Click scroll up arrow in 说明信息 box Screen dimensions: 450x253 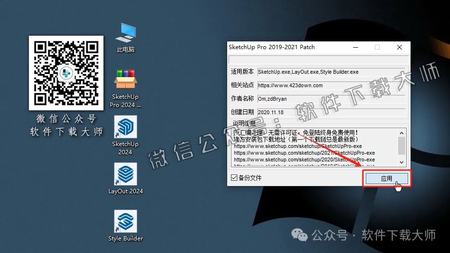(401, 133)
